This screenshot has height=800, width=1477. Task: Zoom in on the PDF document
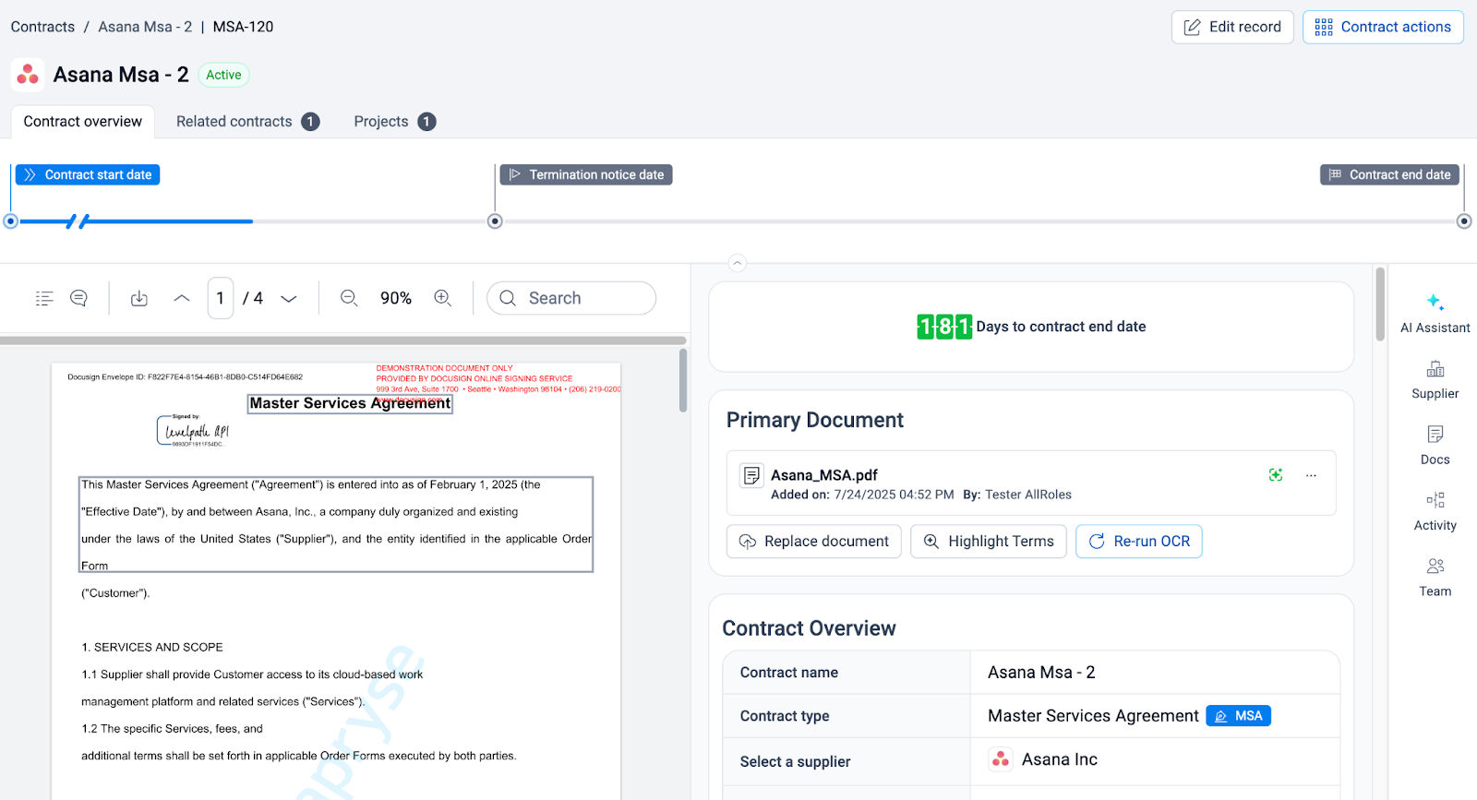tap(443, 298)
